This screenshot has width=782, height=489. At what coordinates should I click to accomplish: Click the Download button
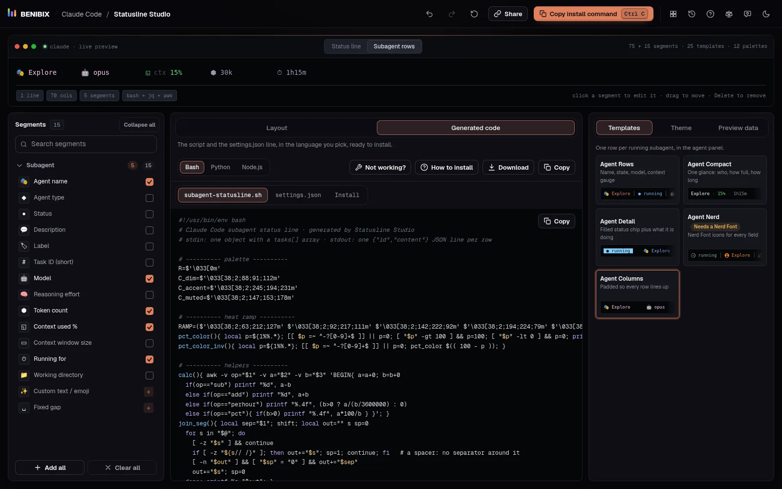[x=508, y=167]
